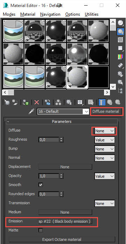Open the Diffuse type dropdown showing None

coord(104,131)
